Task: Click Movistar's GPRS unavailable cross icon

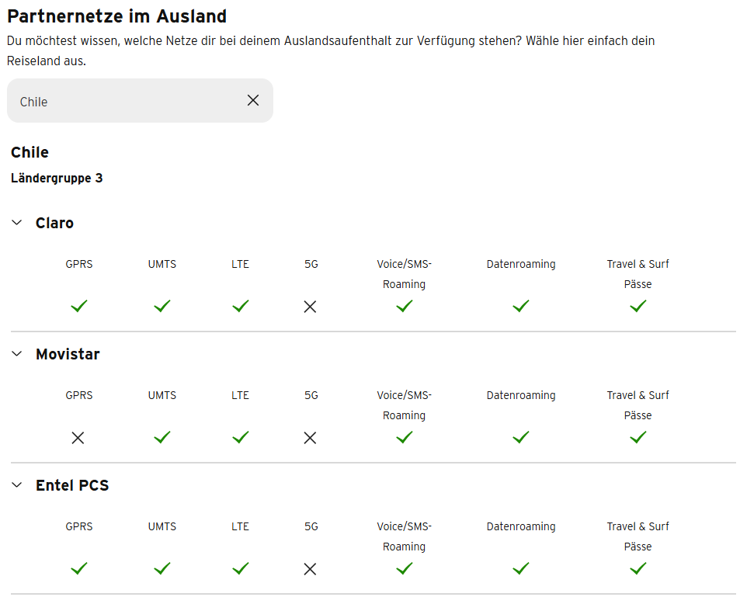Action: click(78, 438)
